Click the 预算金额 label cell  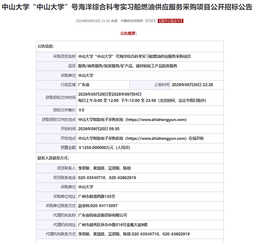tap(57, 148)
